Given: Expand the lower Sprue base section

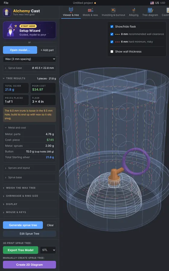Looking at the screenshot, I should point(30,177).
